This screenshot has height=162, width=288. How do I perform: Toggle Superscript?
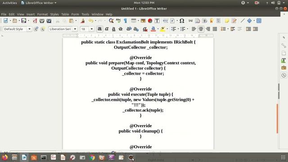(x=129, y=29)
